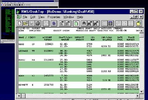148x100 pixels.
Task: Open the Help menu
Action: point(80,17)
